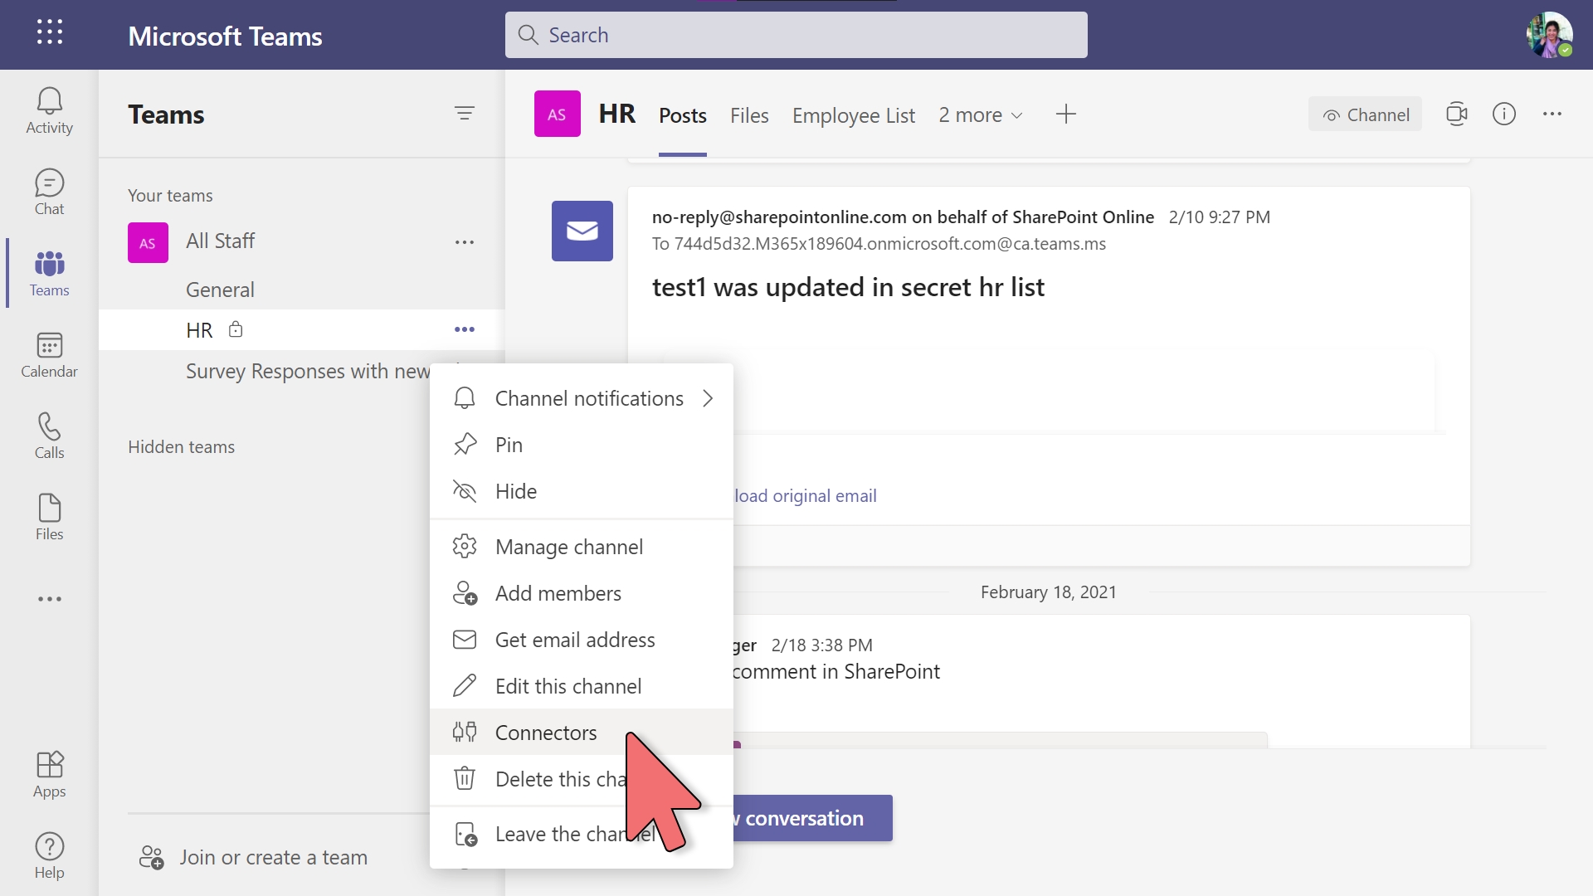Click Connectors menu option

(545, 732)
